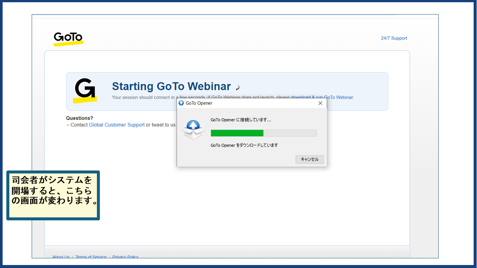477x268 pixels.
Task: Click the Questions? heading text
Action: [x=80, y=118]
